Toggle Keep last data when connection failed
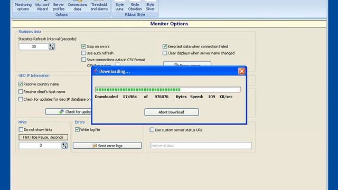This screenshot has height=190, width=338. 165,46
